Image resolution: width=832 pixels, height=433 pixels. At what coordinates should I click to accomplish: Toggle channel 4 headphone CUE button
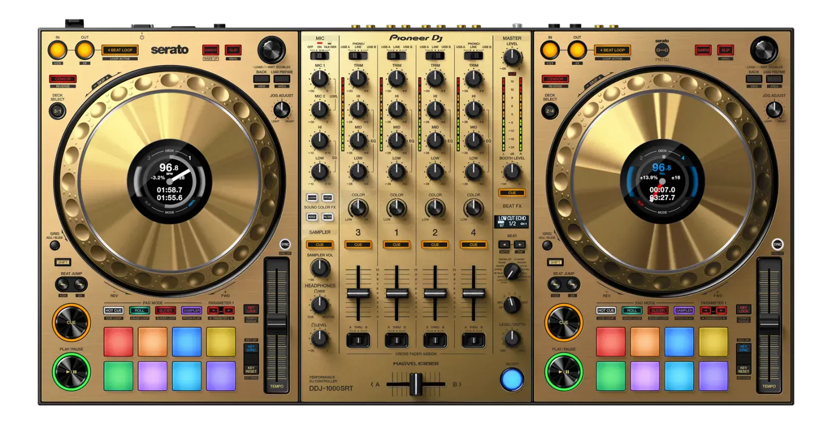(473, 244)
